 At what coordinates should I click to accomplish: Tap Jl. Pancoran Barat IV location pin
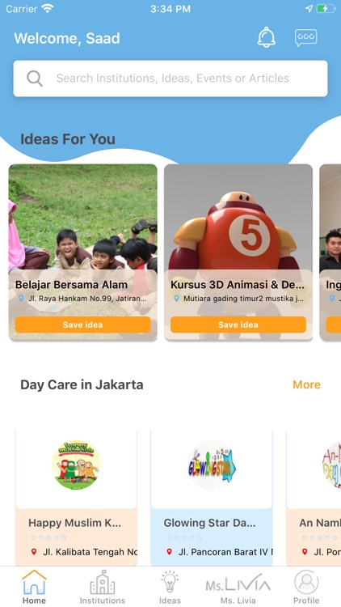point(169,552)
